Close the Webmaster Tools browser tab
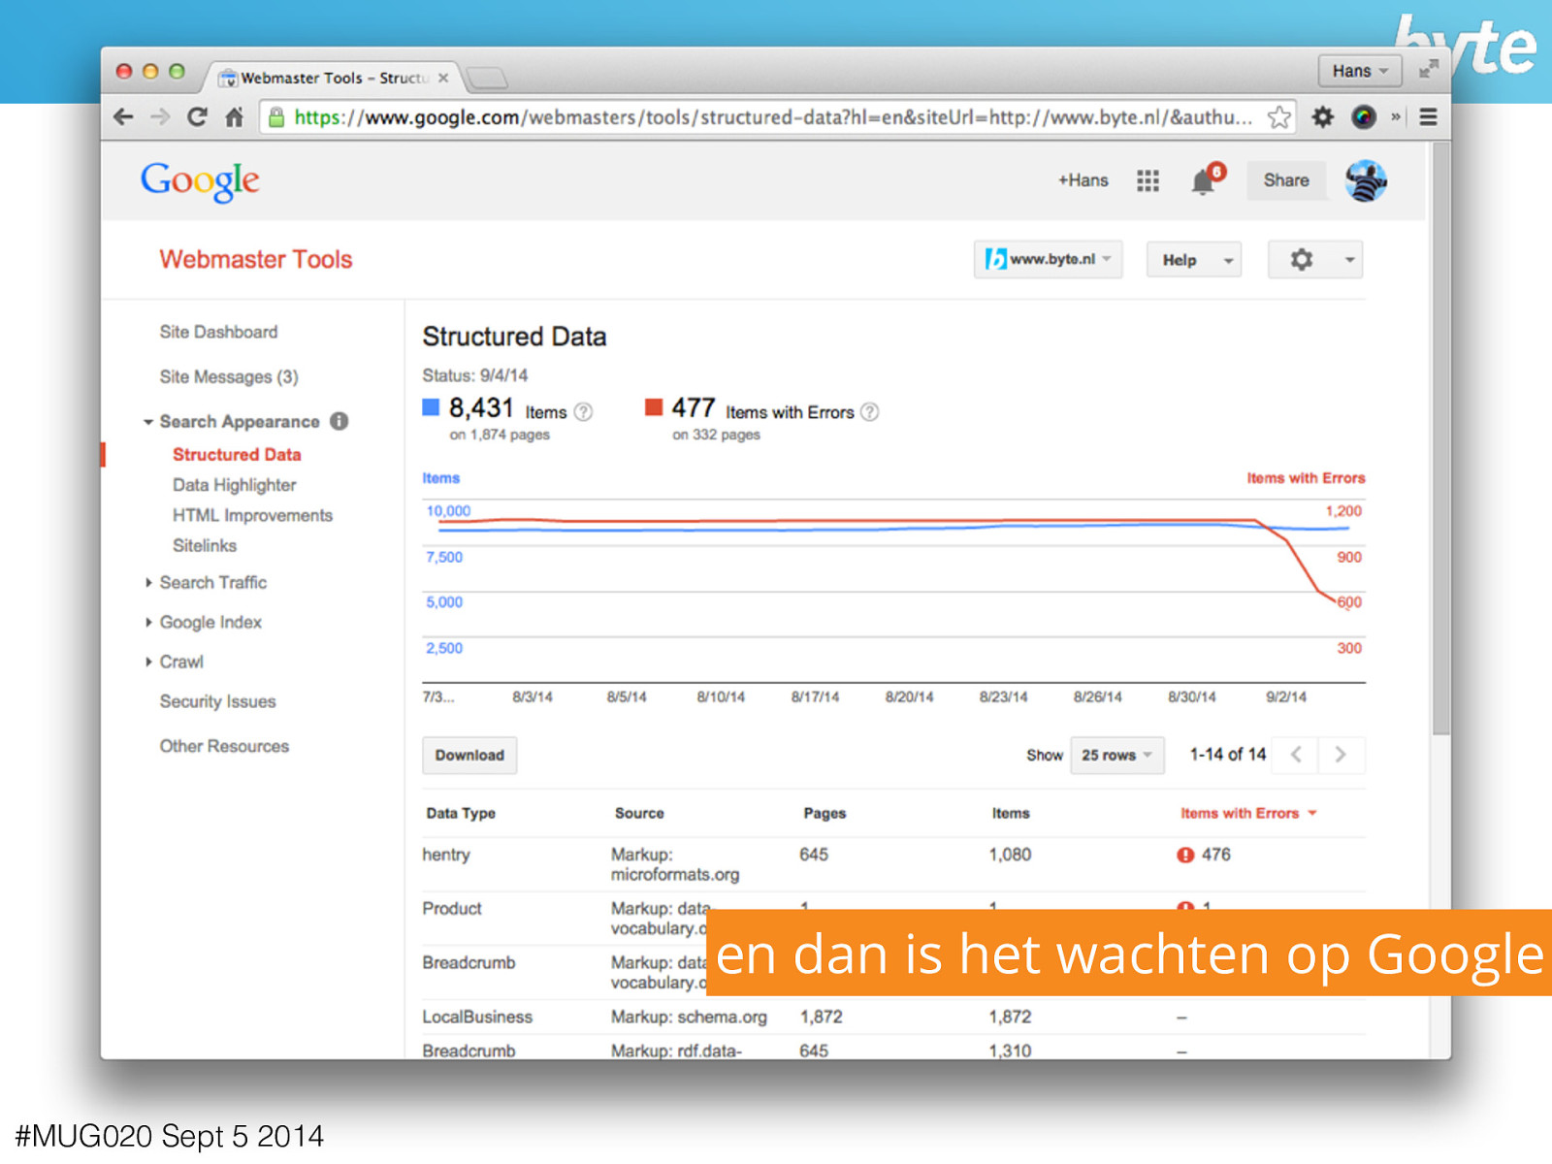 point(443,78)
